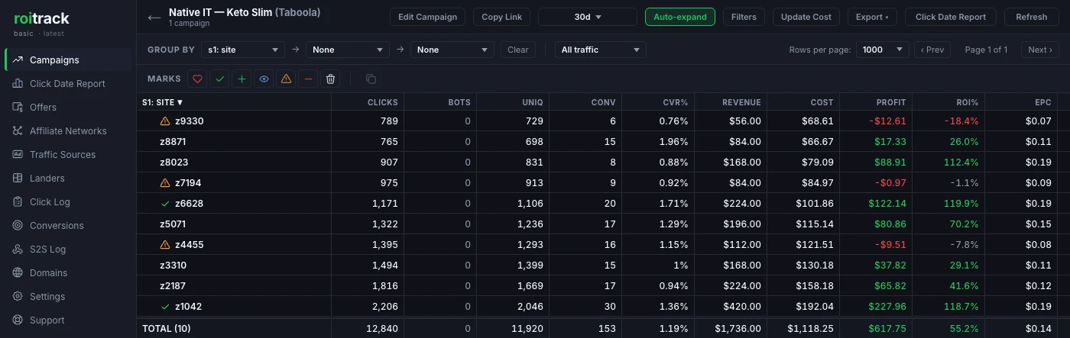
Task: Open the s1: site group-by dropdown
Action: [243, 50]
